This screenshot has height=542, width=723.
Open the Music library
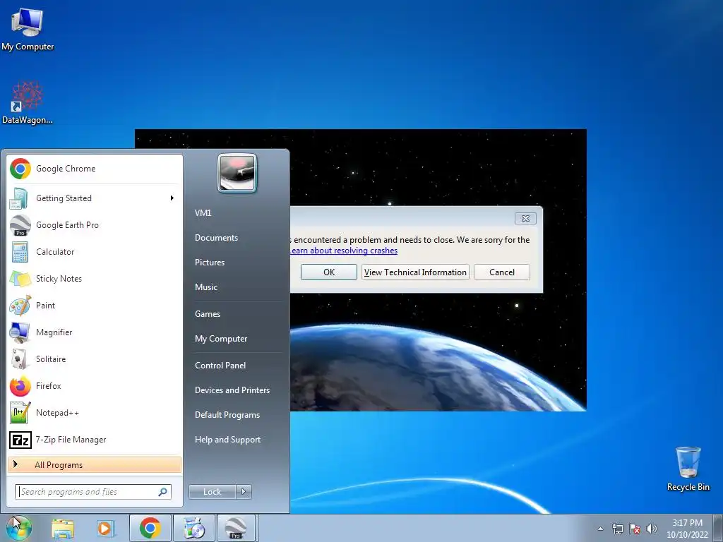coord(206,287)
